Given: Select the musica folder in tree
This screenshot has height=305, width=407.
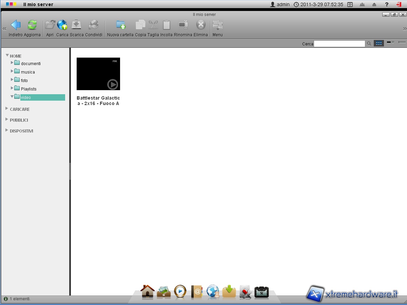Looking at the screenshot, I should [x=28, y=72].
